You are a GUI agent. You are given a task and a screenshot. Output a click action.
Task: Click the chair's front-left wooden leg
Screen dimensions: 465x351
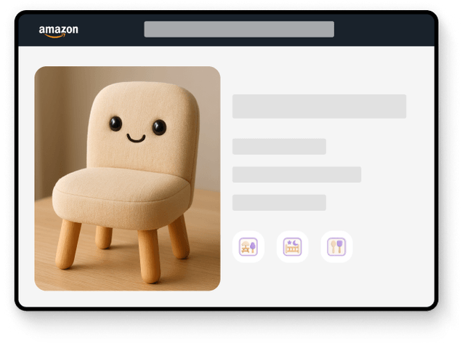click(69, 242)
